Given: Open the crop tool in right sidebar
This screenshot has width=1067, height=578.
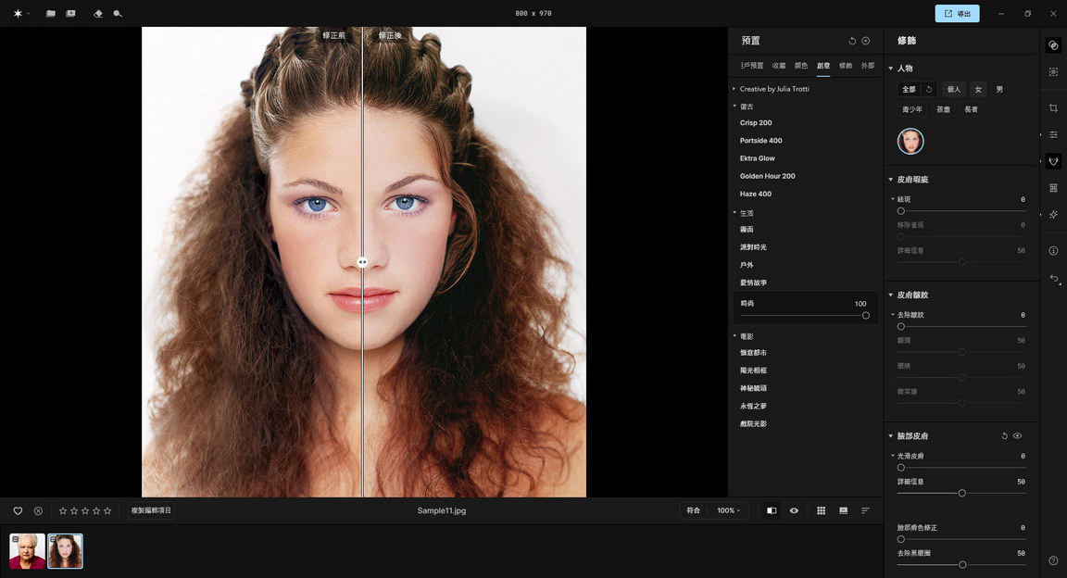Looking at the screenshot, I should pos(1053,108).
